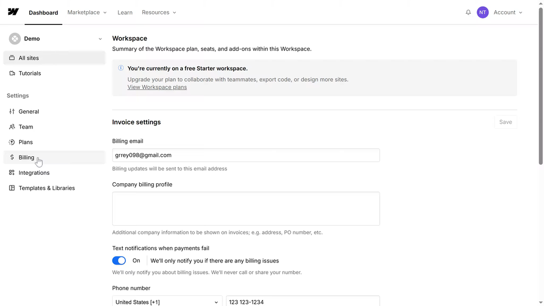Click the NT user avatar
This screenshot has width=544, height=306.
482,12
